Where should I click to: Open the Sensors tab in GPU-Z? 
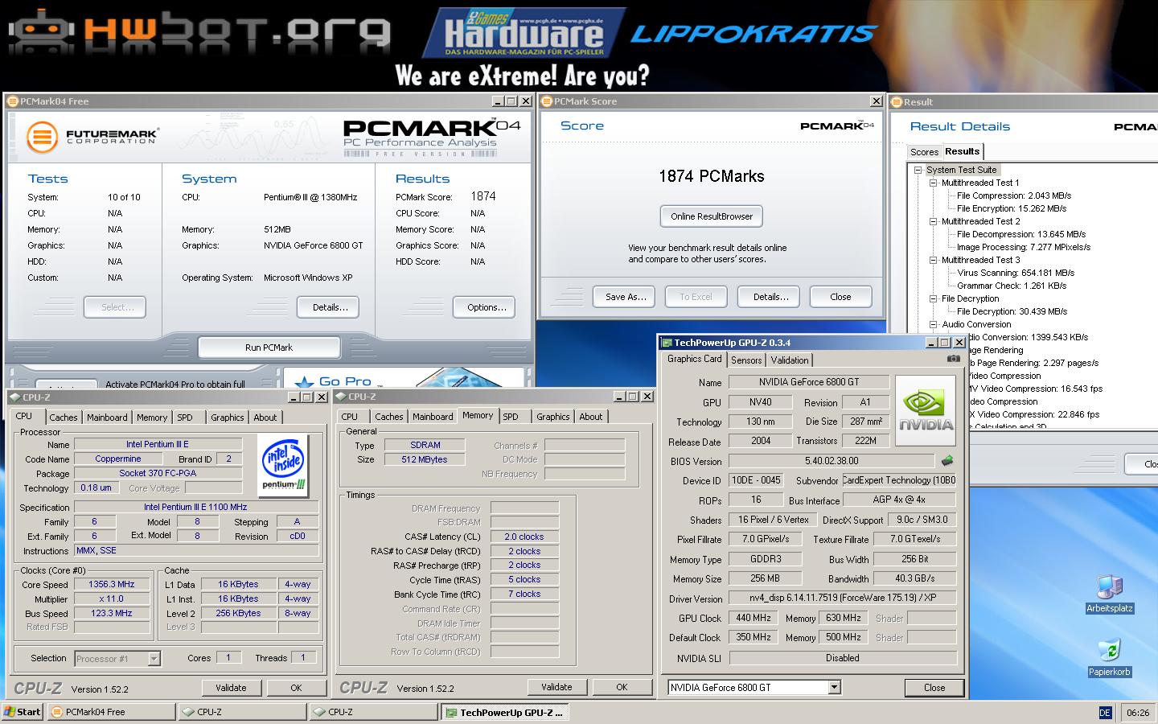point(746,360)
